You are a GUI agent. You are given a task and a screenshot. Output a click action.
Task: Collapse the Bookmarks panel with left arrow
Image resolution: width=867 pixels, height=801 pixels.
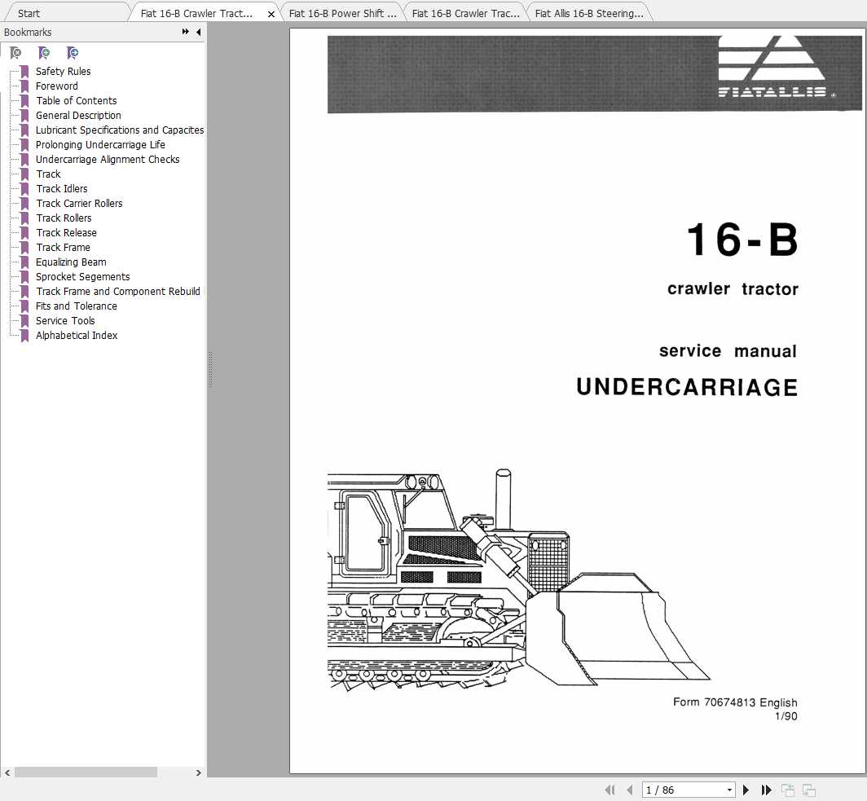[x=199, y=32]
